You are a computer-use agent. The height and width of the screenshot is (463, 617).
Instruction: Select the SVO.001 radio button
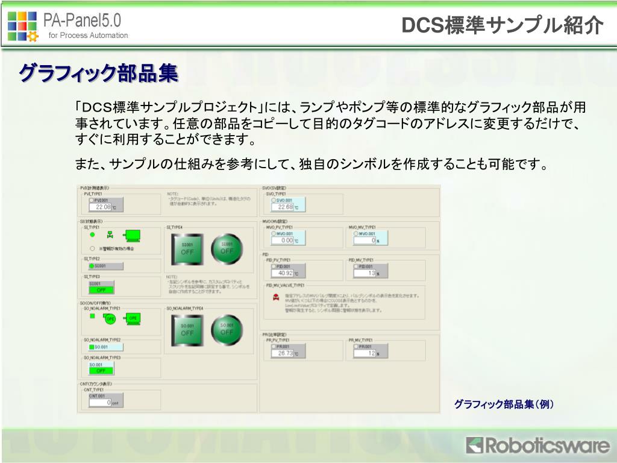[x=274, y=200]
